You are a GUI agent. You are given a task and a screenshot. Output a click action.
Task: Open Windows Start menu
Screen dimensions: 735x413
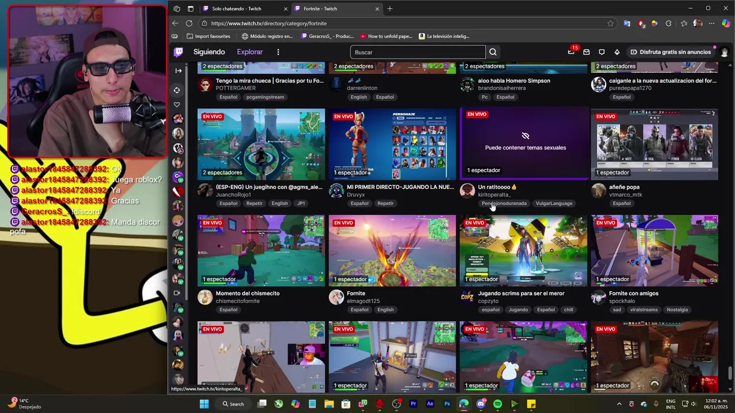tap(204, 404)
